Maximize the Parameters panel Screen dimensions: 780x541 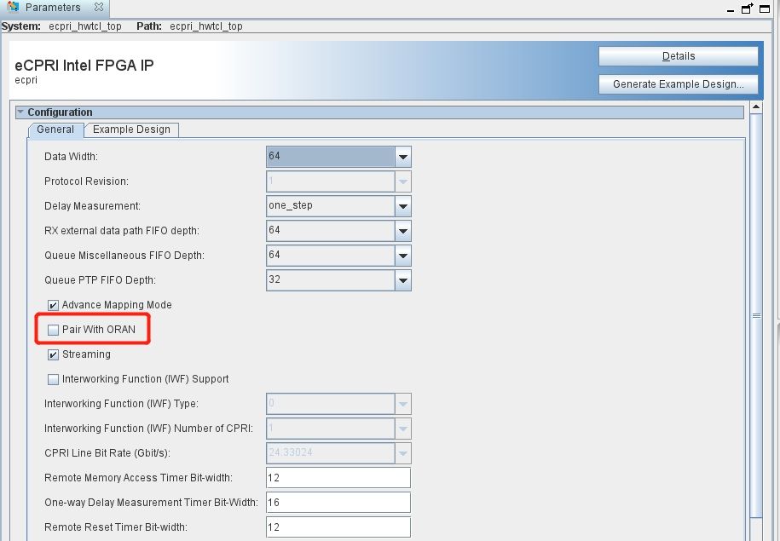click(x=765, y=9)
